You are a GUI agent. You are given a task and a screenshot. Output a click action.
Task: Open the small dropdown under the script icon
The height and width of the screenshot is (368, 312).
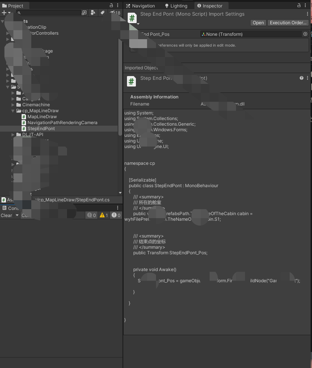(x=138, y=24)
